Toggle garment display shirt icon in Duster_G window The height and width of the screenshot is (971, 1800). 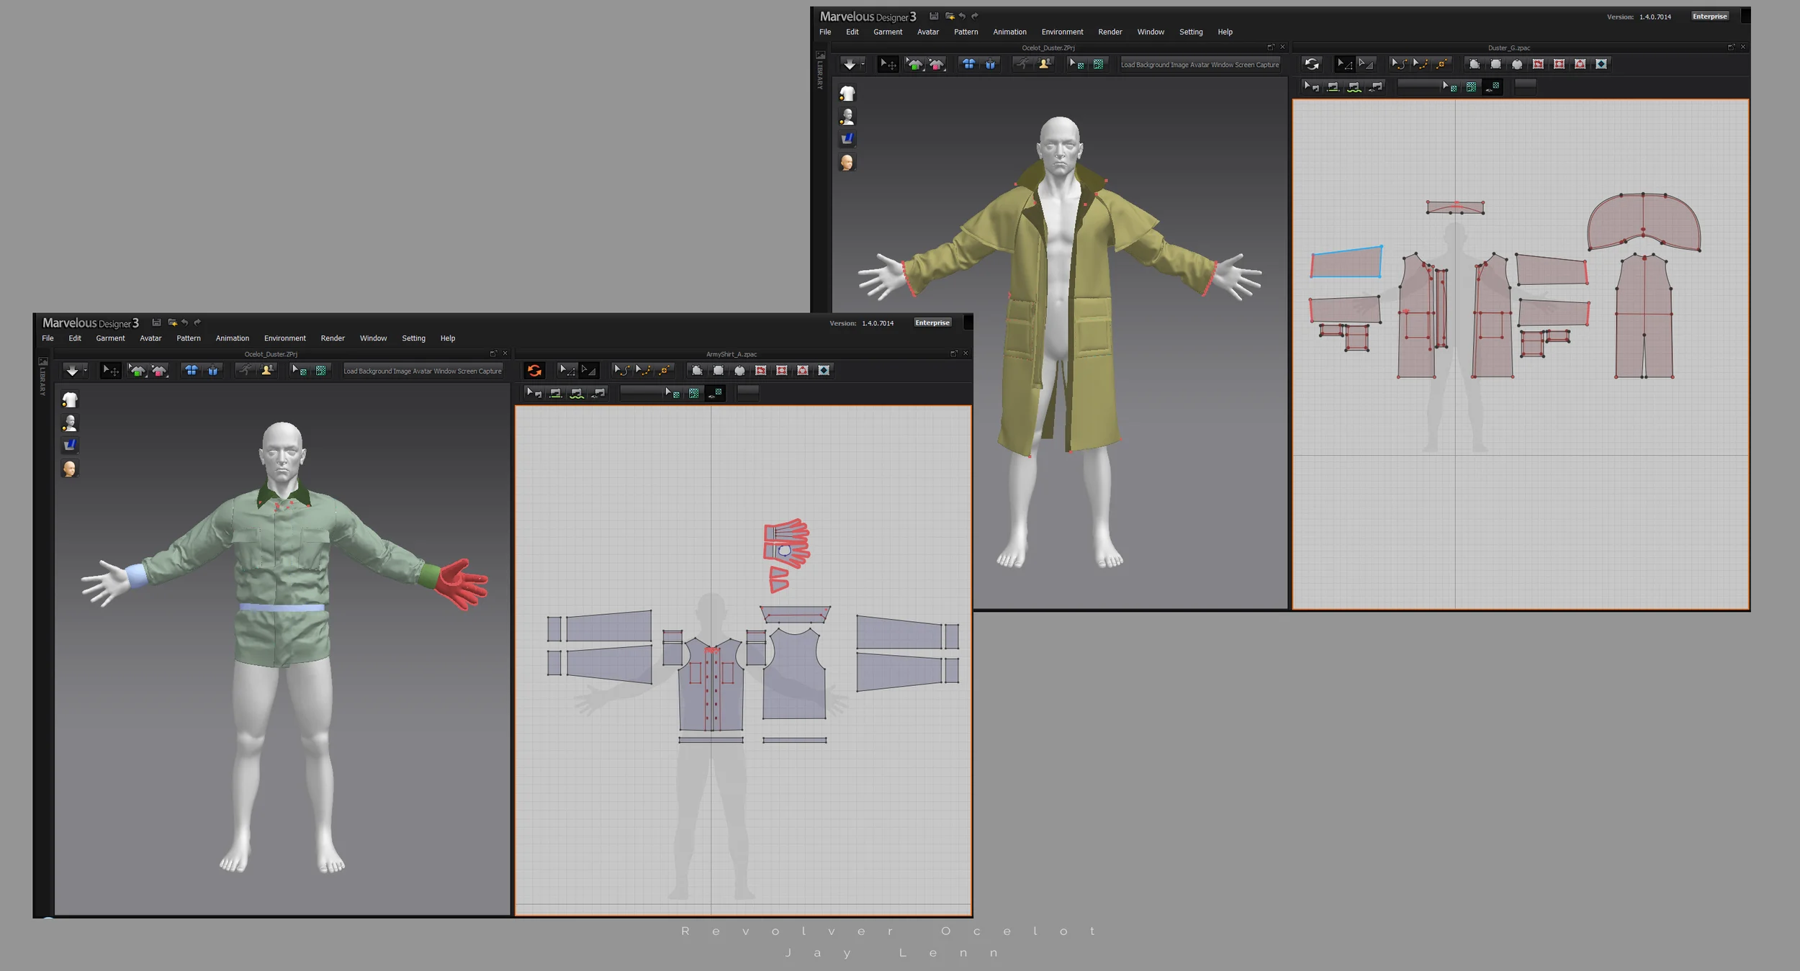pos(847,94)
